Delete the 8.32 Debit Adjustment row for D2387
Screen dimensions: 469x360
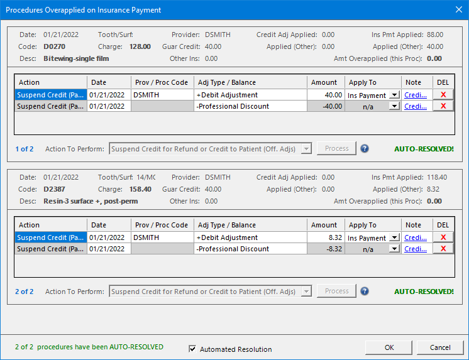tap(443, 237)
